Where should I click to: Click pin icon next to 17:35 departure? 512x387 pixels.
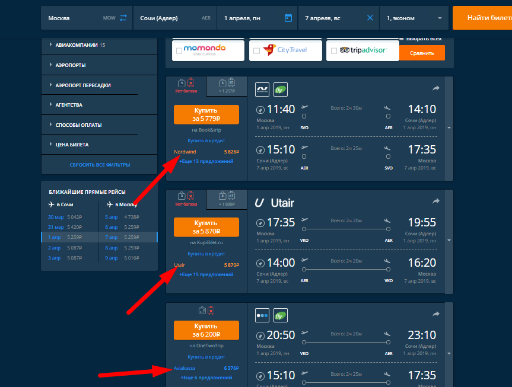pyautogui.click(x=260, y=223)
